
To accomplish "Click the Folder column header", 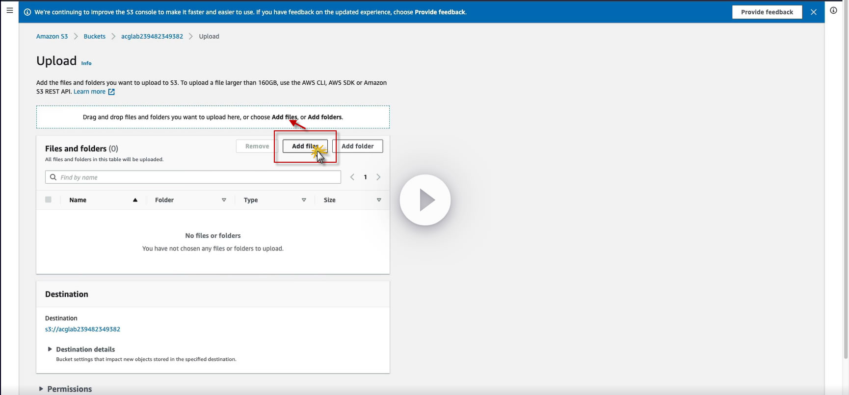I will tap(164, 200).
